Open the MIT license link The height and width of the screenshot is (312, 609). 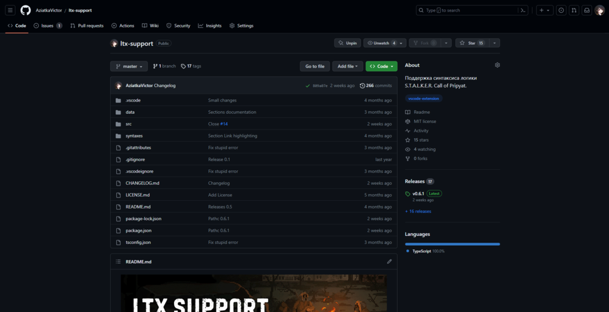coord(421,122)
